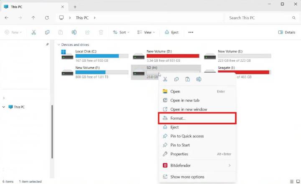Click the Share icon in the toolbar
Image resolution: width=301 pixels, height=184 pixels.
[87, 32]
